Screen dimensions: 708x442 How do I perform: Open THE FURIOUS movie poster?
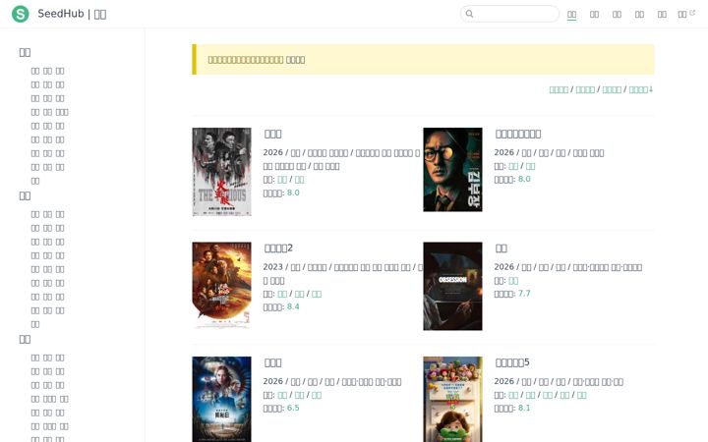[221, 172]
